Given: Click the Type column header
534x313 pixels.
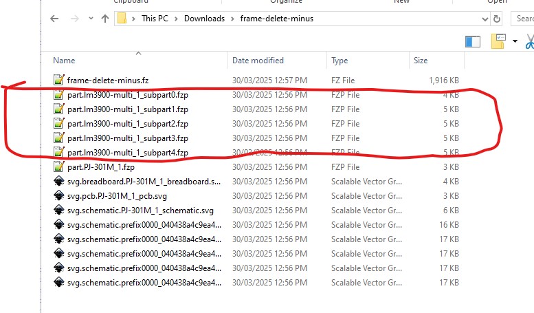Looking at the screenshot, I should (x=340, y=61).
